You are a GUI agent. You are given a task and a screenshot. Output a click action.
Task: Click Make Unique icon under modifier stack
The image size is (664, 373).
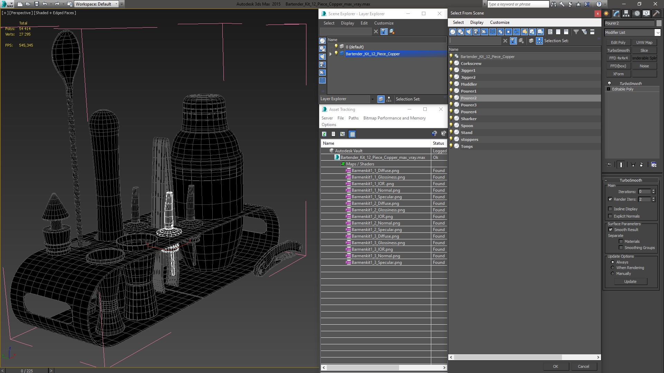tap(633, 165)
